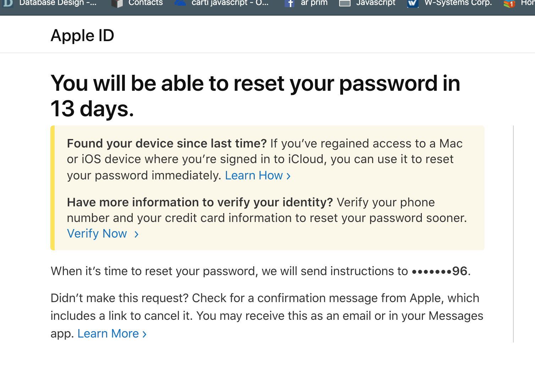535x373 pixels.
Task: Click the chevron after Learn How
Action: (x=288, y=176)
